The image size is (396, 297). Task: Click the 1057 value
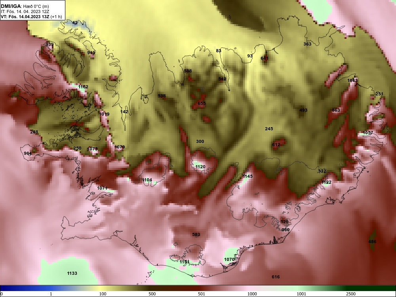click(x=368, y=133)
